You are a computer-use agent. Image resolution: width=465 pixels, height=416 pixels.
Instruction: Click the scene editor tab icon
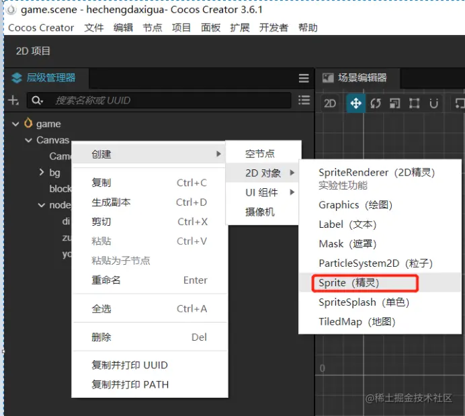tap(328, 78)
